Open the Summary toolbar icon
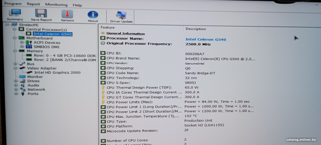 tap(15, 15)
